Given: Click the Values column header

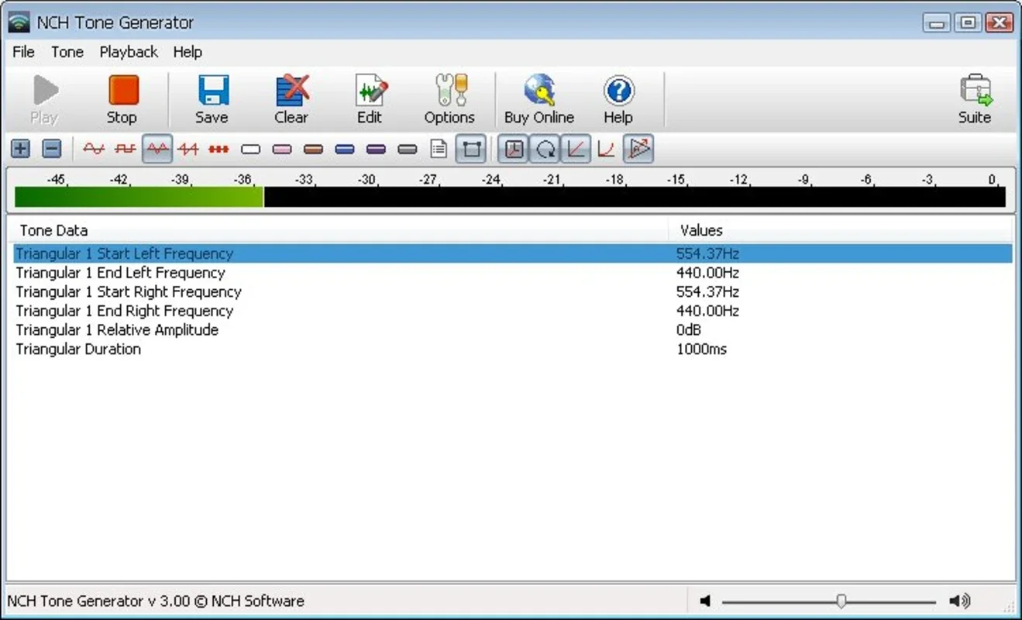Looking at the screenshot, I should [x=841, y=230].
